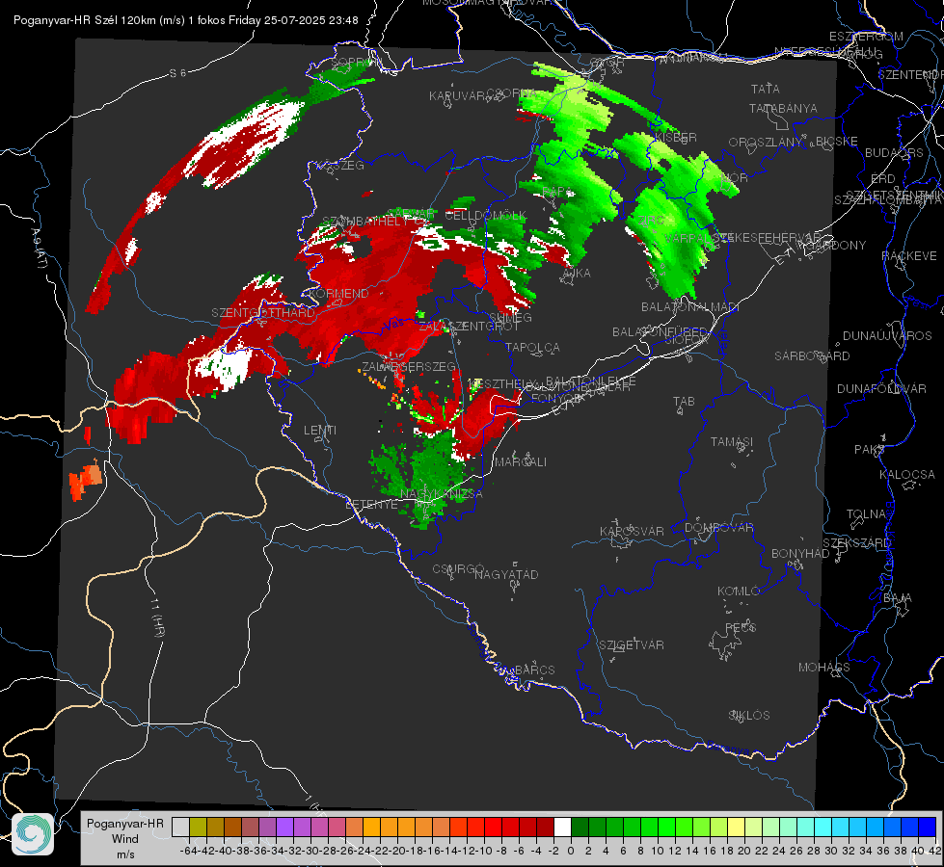Click the KISBER city label
Image resolution: width=944 pixels, height=867 pixels.
click(676, 137)
